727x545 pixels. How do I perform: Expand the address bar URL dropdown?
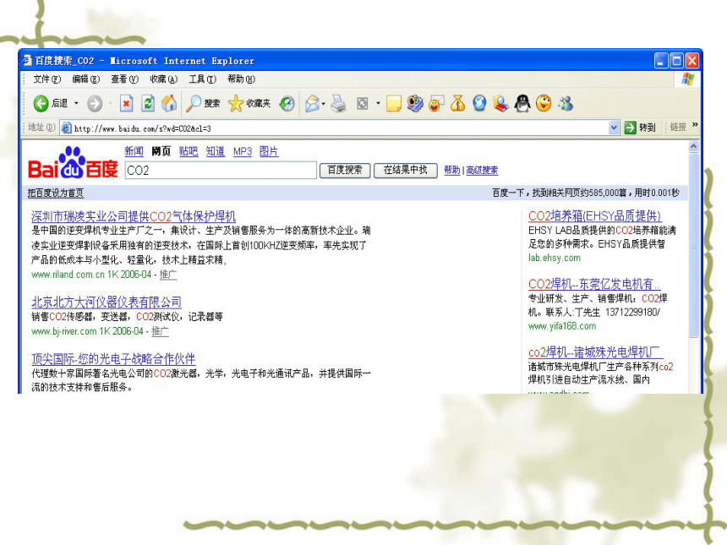click(614, 128)
